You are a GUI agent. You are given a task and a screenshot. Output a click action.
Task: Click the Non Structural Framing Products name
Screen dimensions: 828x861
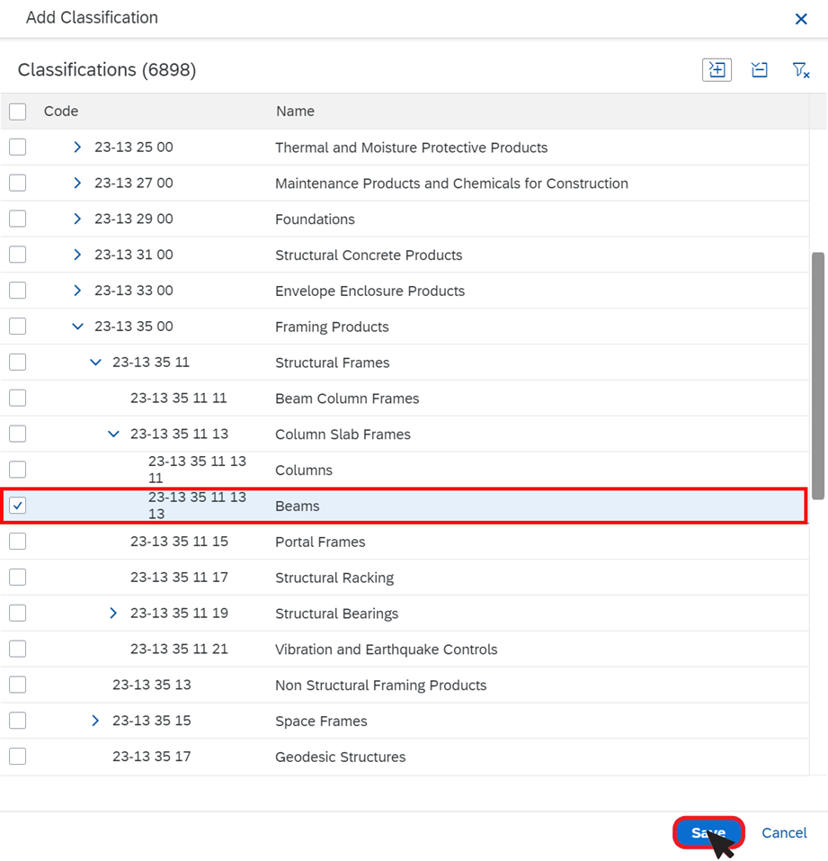pos(381,685)
